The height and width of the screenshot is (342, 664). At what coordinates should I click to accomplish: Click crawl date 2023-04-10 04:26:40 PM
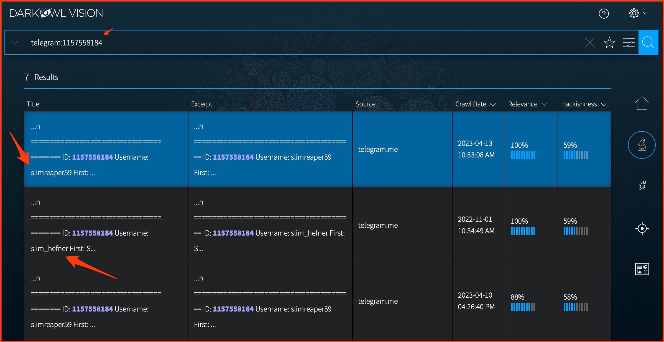coord(476,301)
